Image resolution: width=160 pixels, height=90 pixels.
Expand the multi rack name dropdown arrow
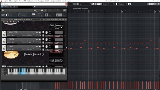[x=7, y=19]
